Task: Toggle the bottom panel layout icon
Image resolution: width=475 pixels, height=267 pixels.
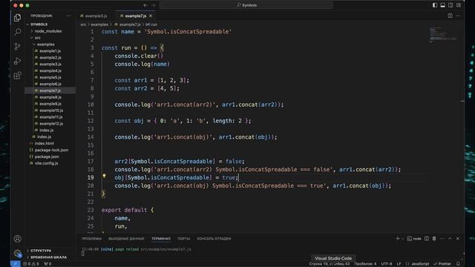Action: click(x=443, y=5)
